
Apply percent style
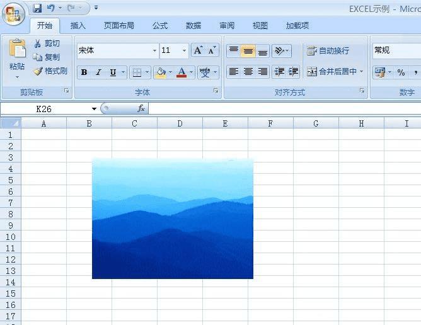pos(401,72)
